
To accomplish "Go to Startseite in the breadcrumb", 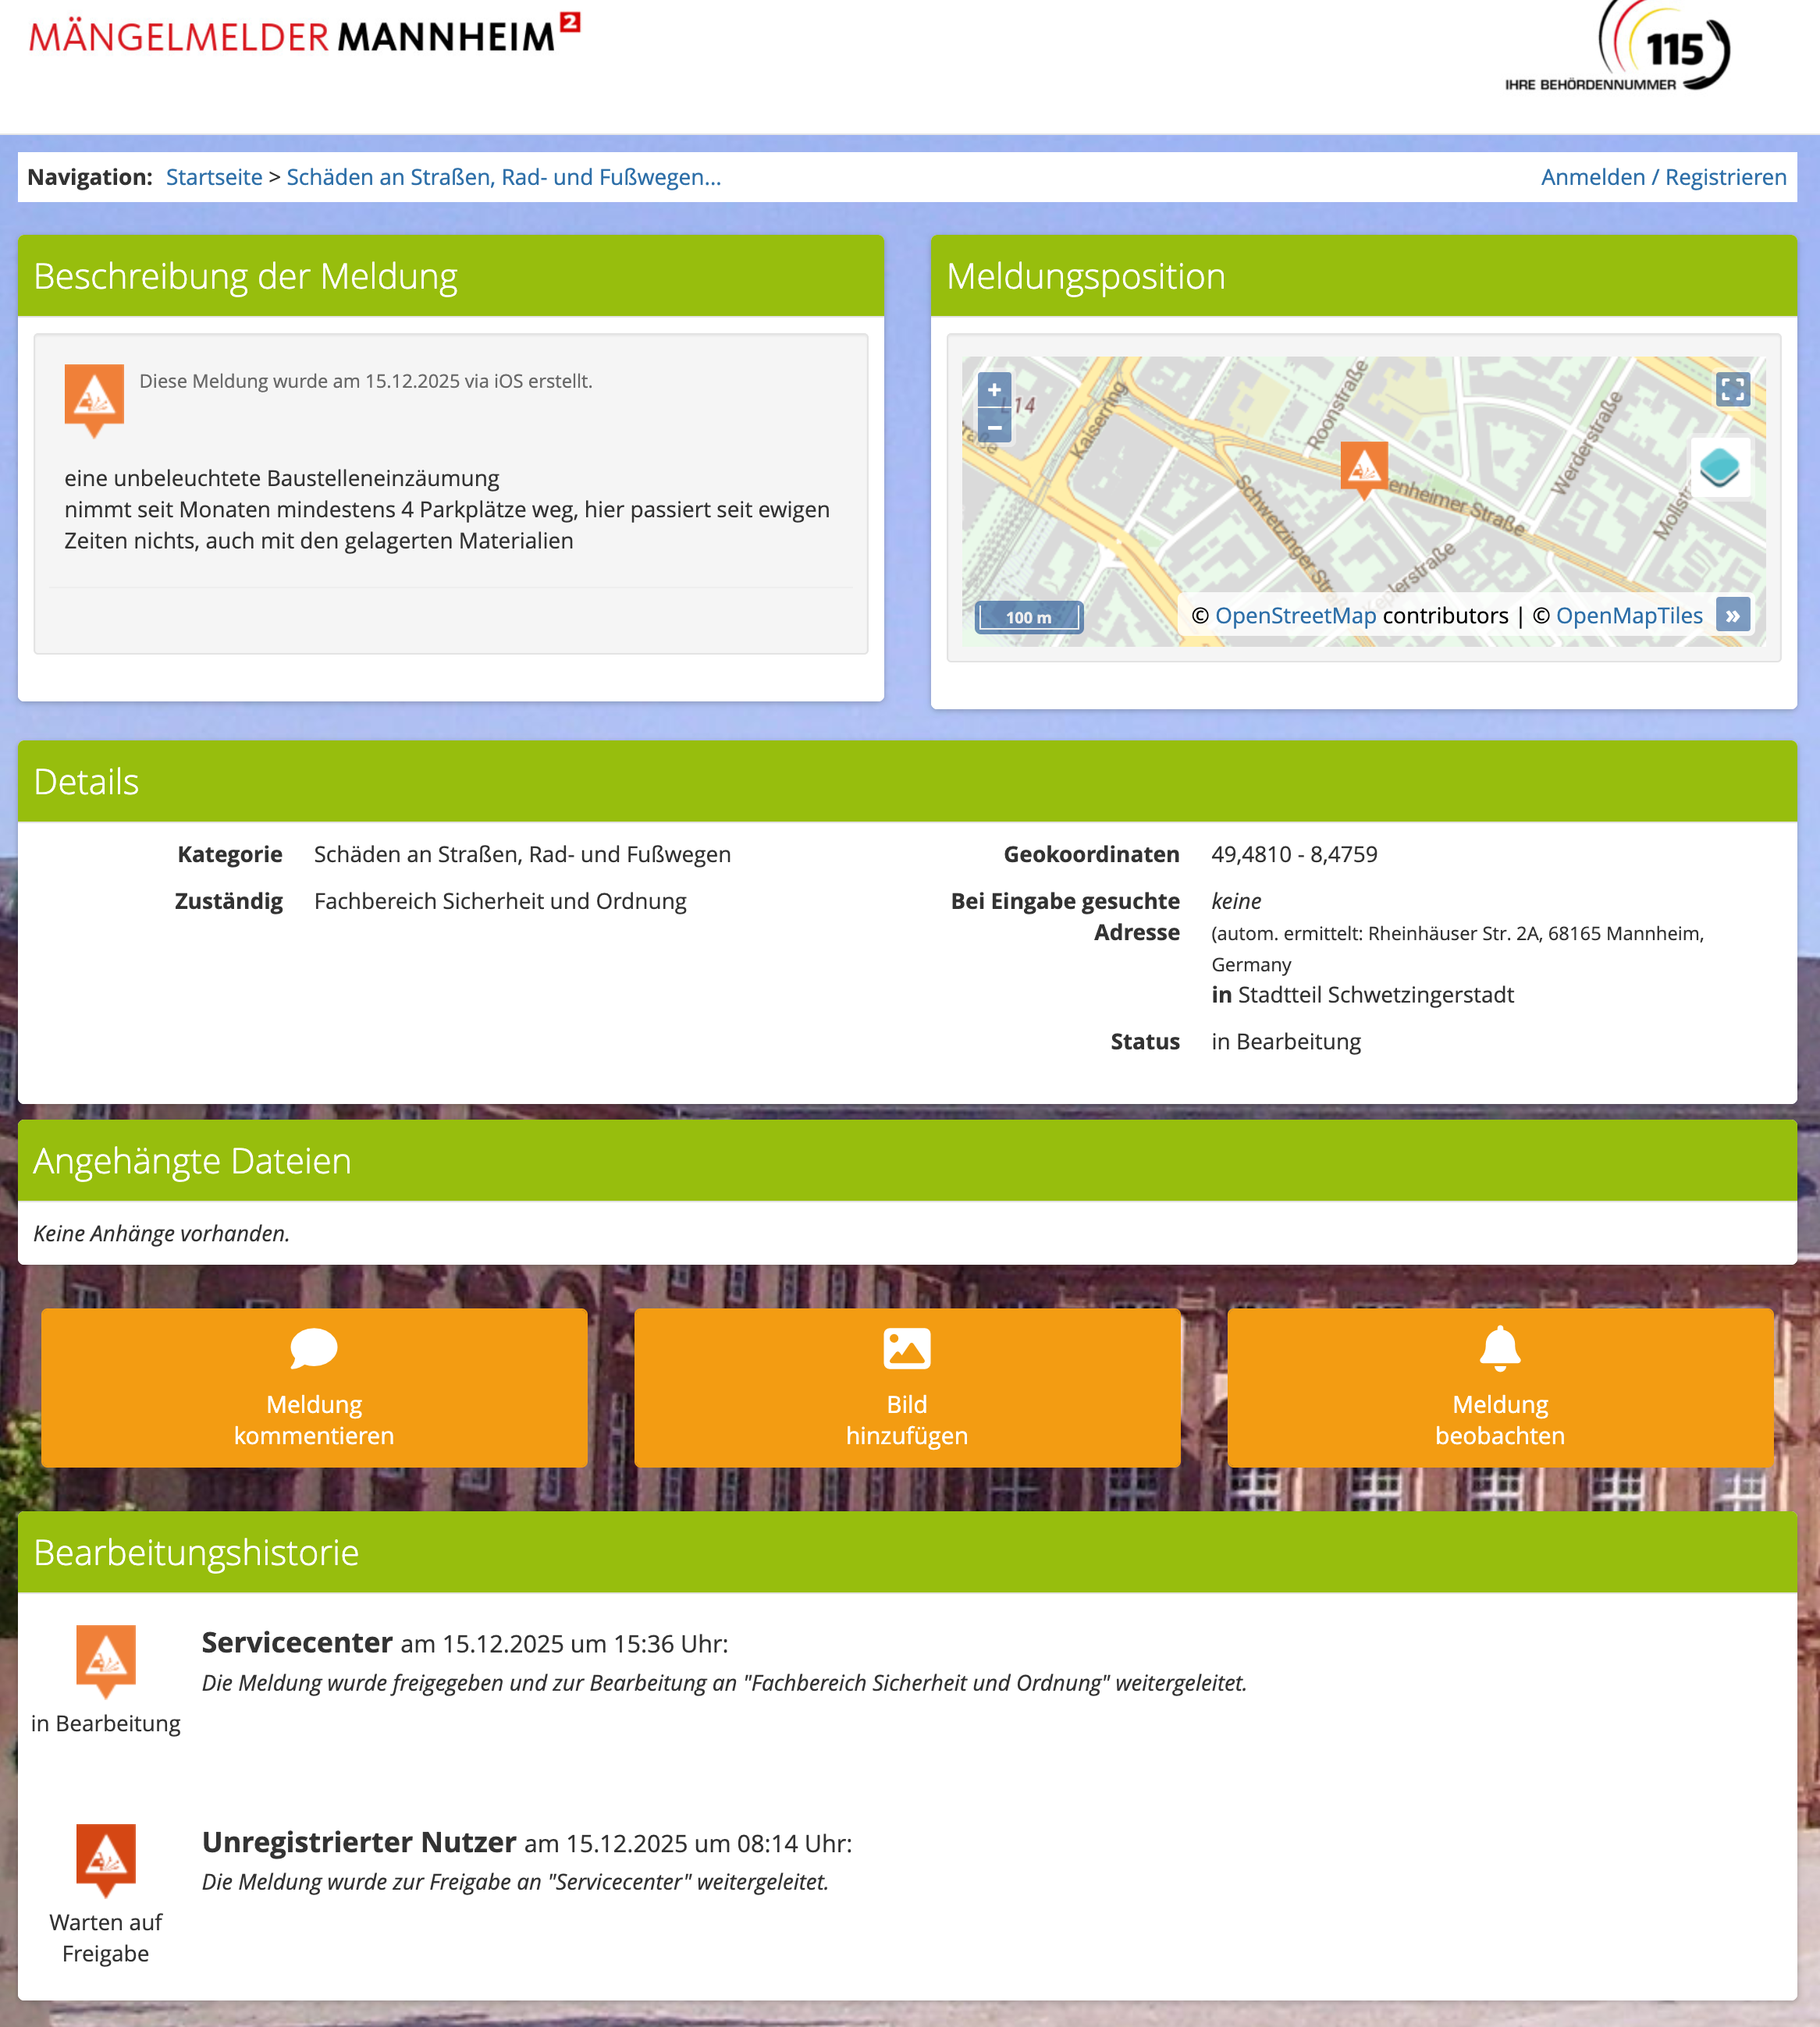I will pyautogui.click(x=214, y=178).
